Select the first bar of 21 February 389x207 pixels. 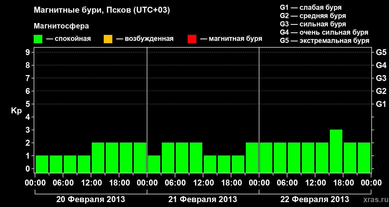coord(154,164)
